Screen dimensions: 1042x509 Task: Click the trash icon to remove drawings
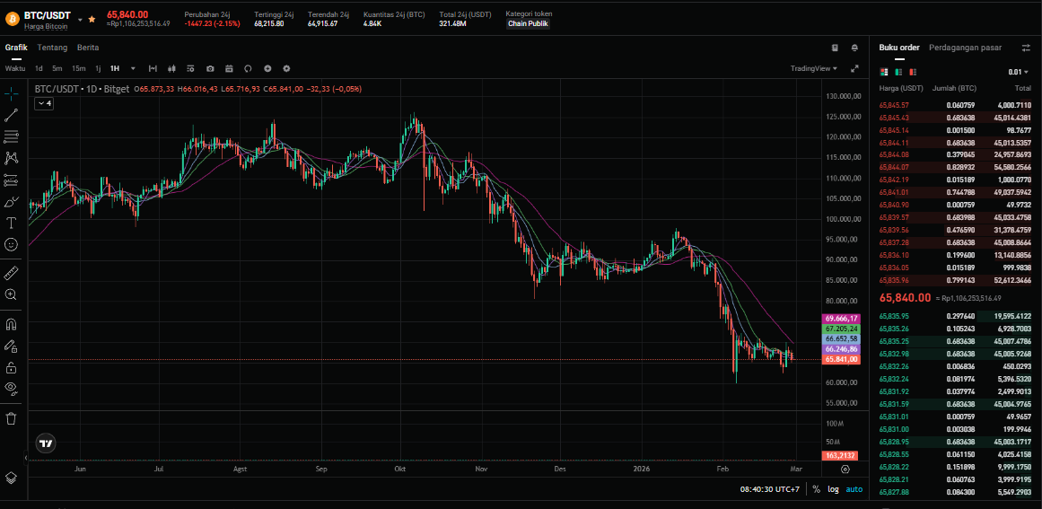[x=11, y=417]
